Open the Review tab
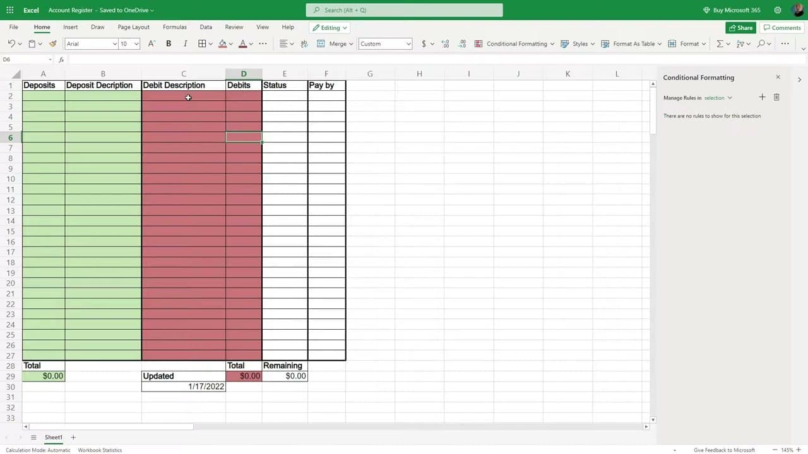This screenshot has height=454, width=808. pos(234,27)
